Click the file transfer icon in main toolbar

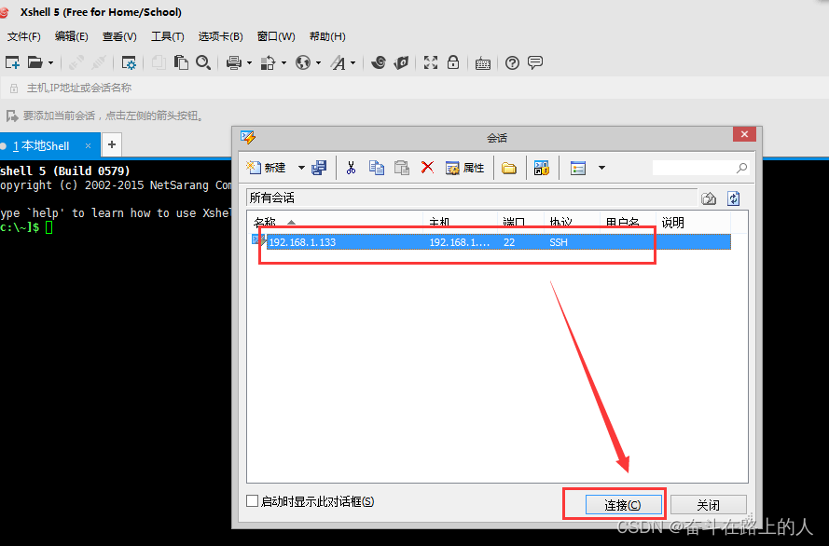[269, 62]
